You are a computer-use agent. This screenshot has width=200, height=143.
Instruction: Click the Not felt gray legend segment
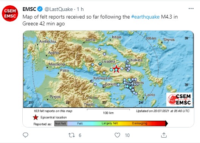[x=61, y=123]
